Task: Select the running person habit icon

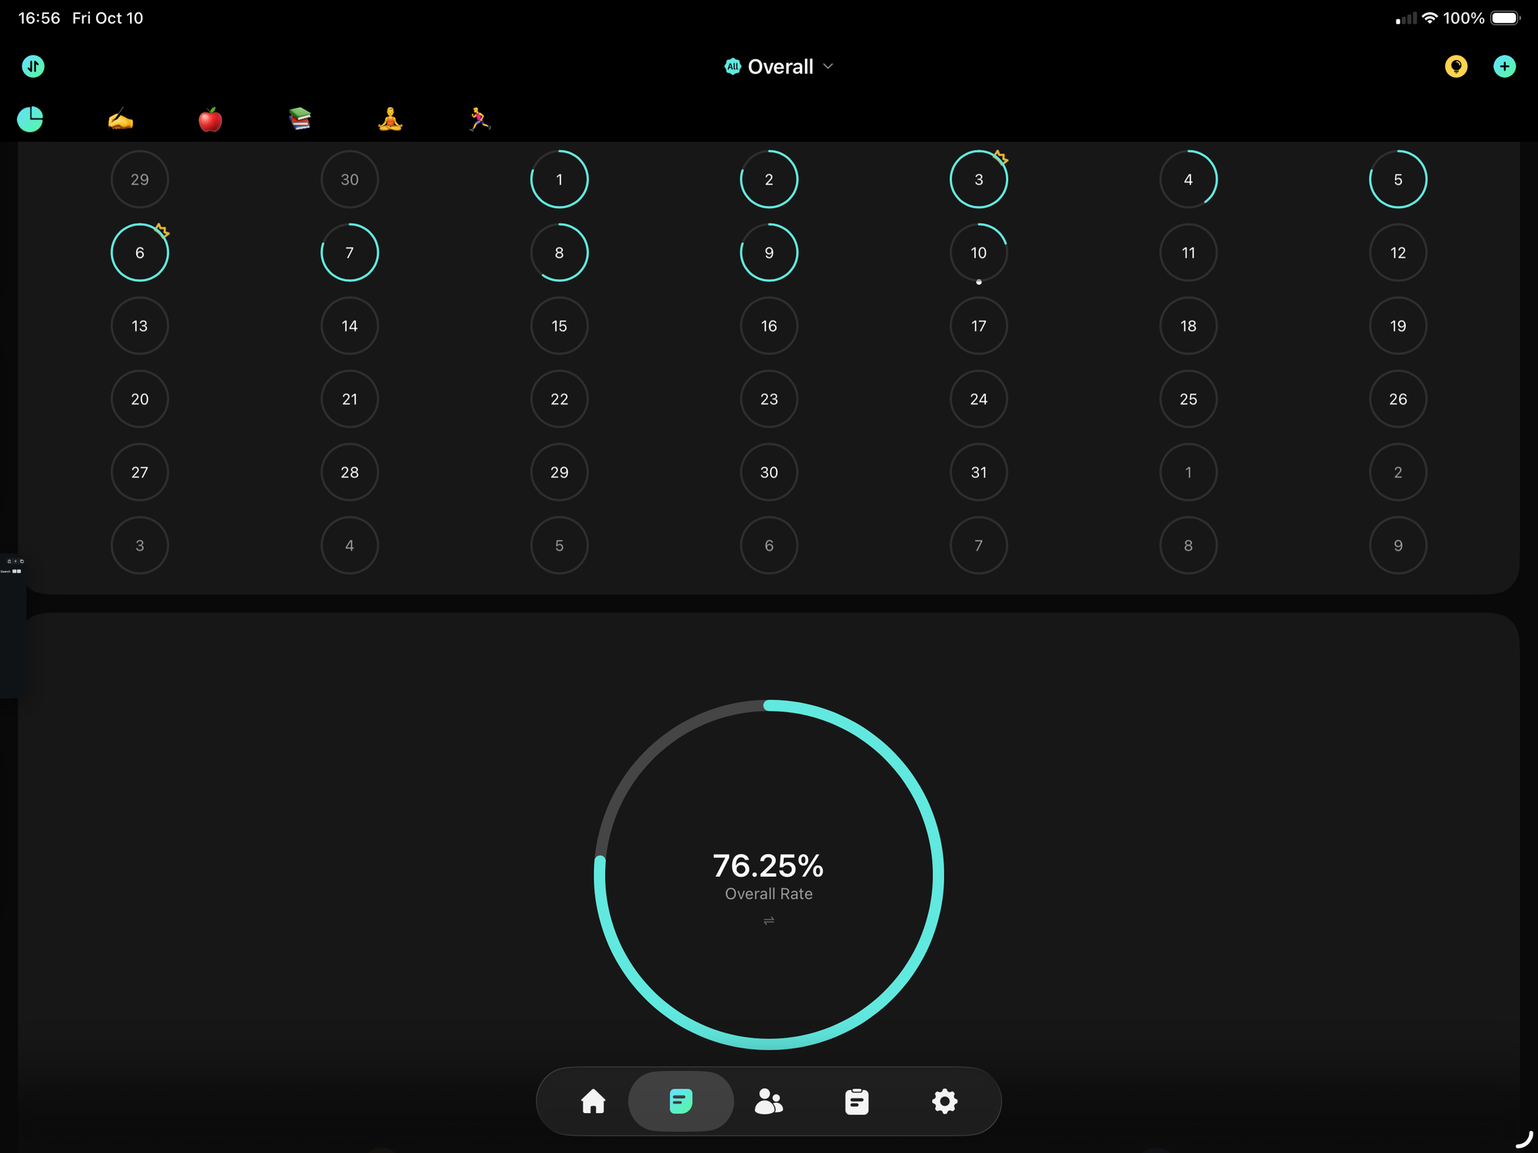Action: tap(480, 119)
